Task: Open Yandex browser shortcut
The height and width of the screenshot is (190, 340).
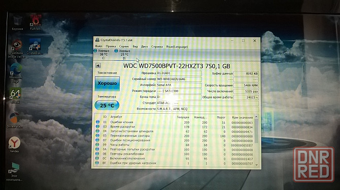Action: pyautogui.click(x=14, y=145)
